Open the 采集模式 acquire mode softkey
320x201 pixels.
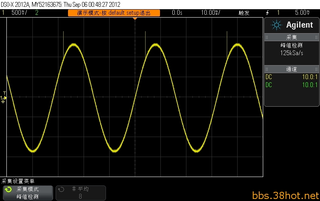pos(28,193)
